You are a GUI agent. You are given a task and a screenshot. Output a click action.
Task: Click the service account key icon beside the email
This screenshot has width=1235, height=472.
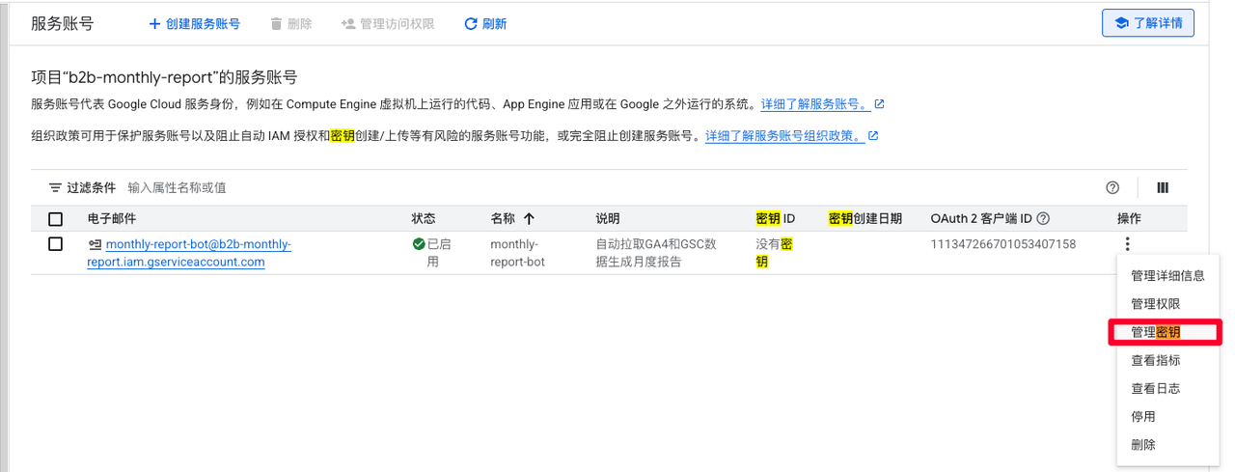point(95,244)
